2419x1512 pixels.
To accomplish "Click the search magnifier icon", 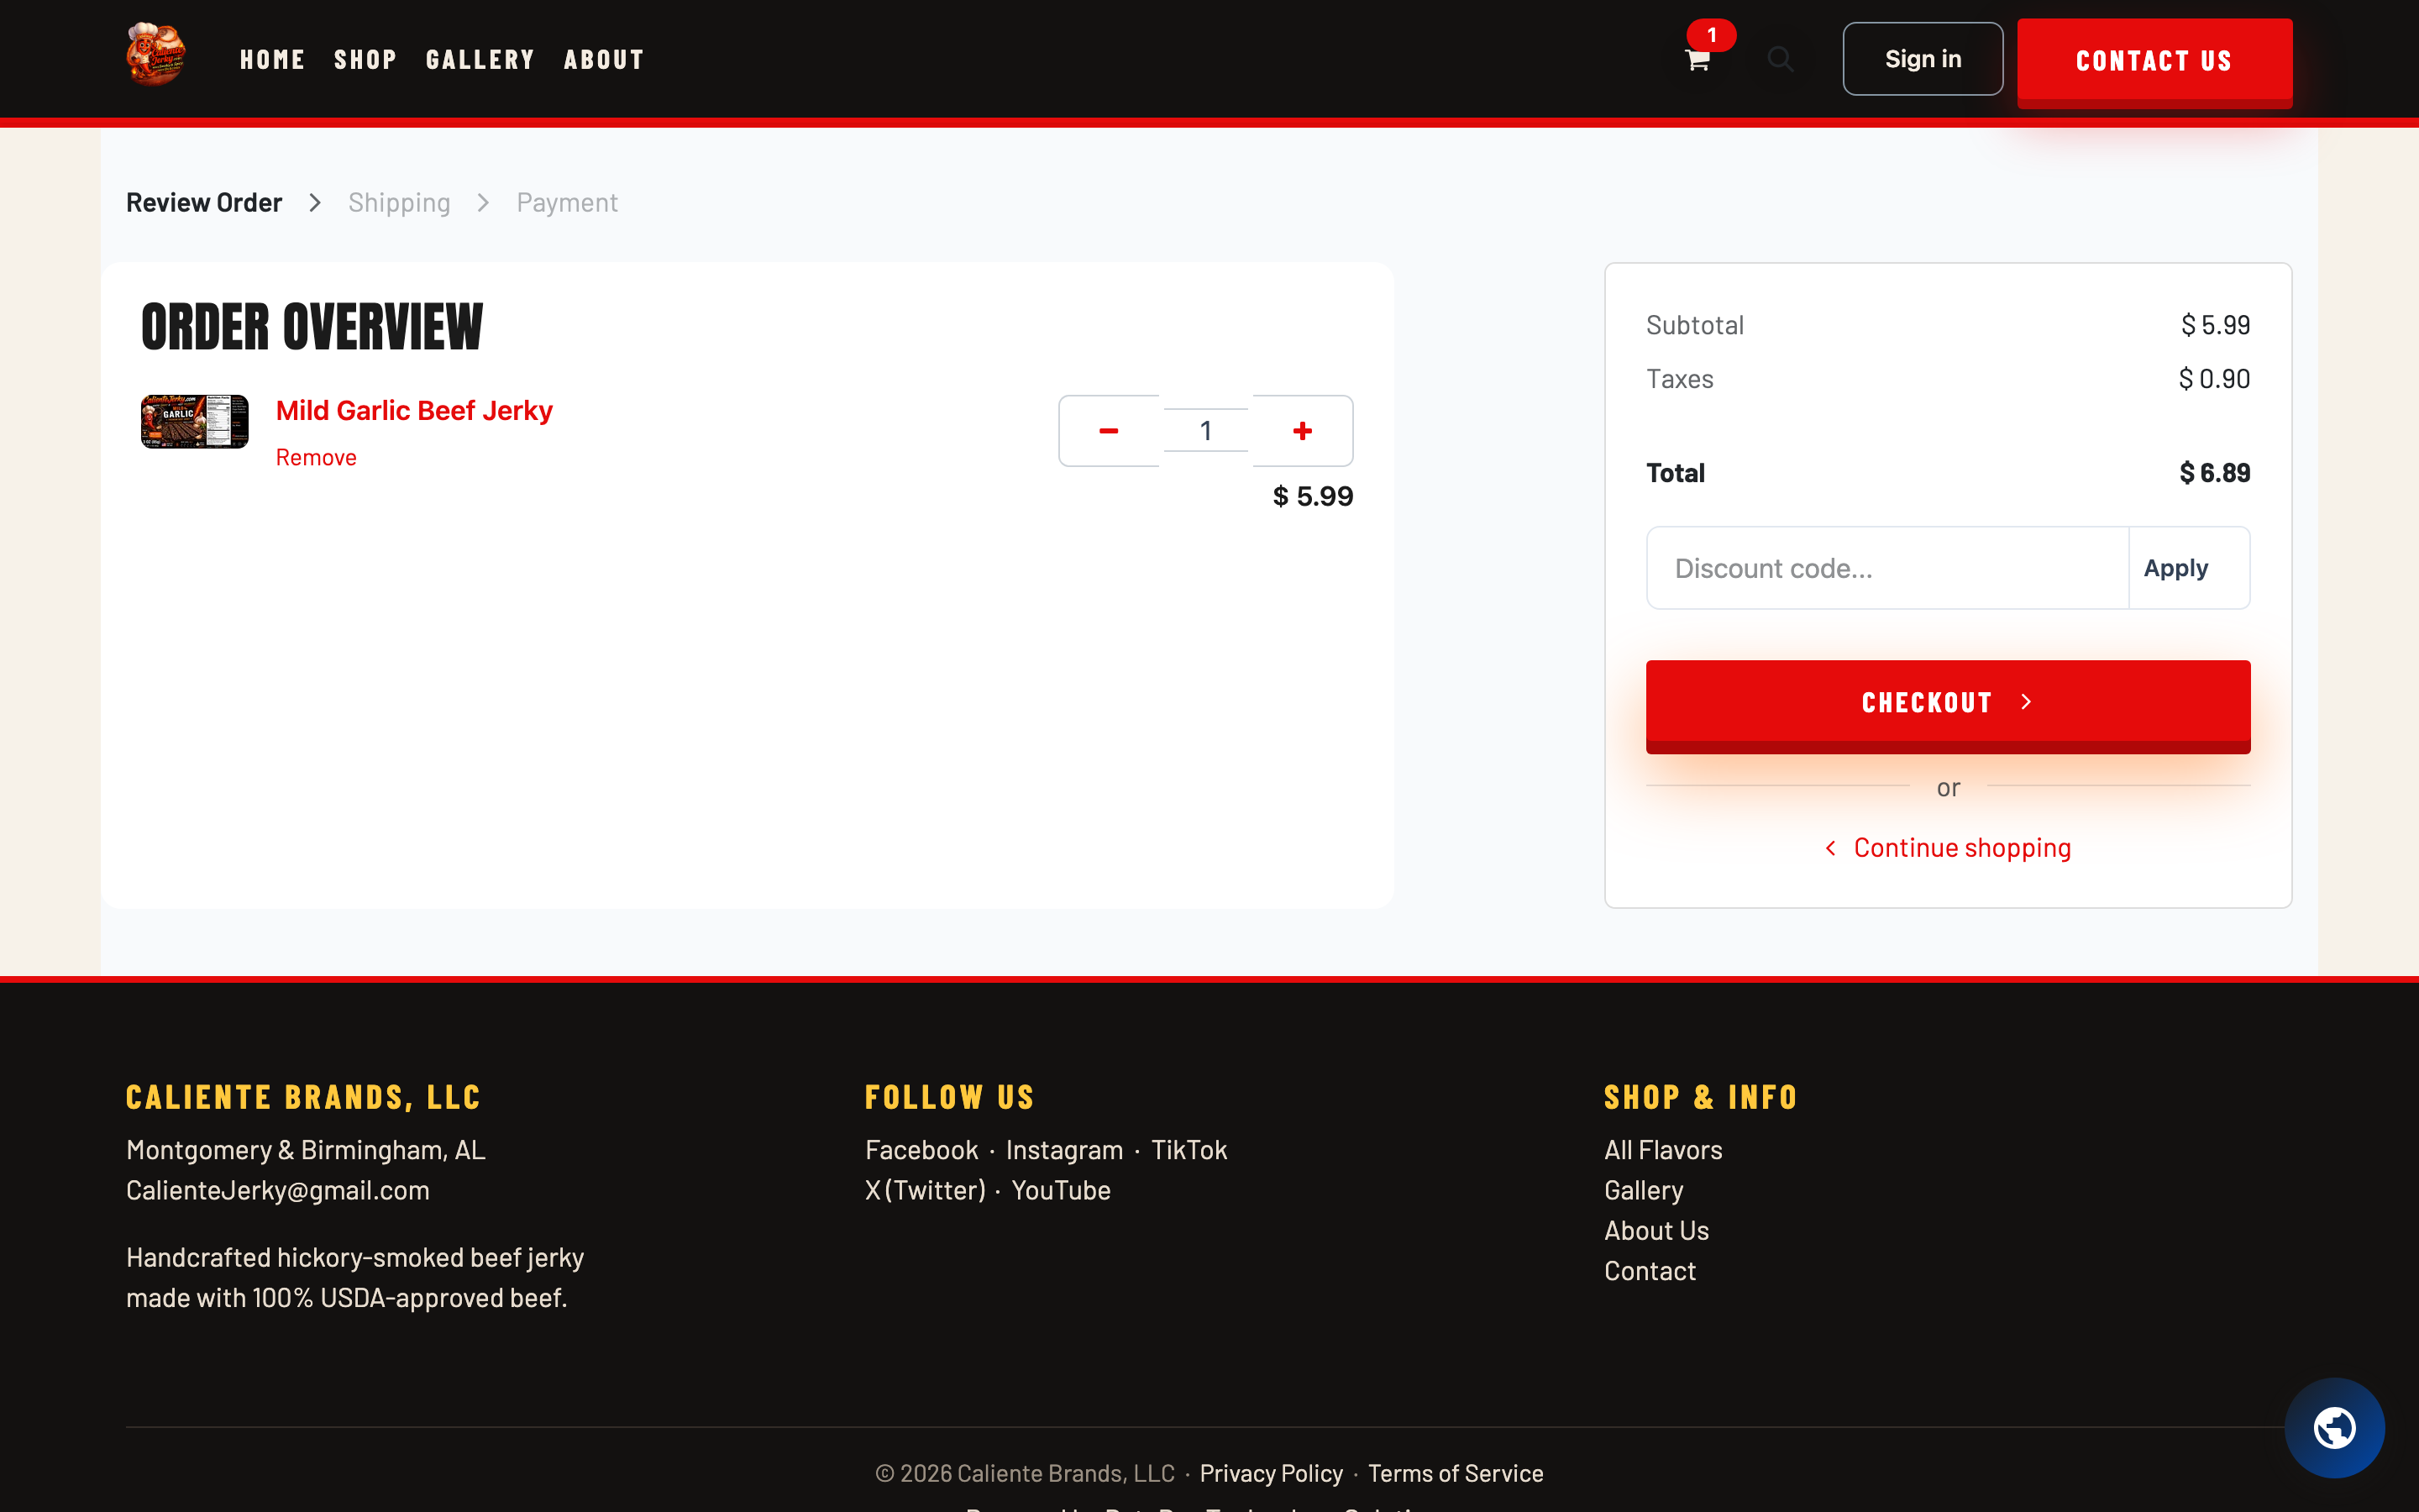I will click(x=1781, y=59).
